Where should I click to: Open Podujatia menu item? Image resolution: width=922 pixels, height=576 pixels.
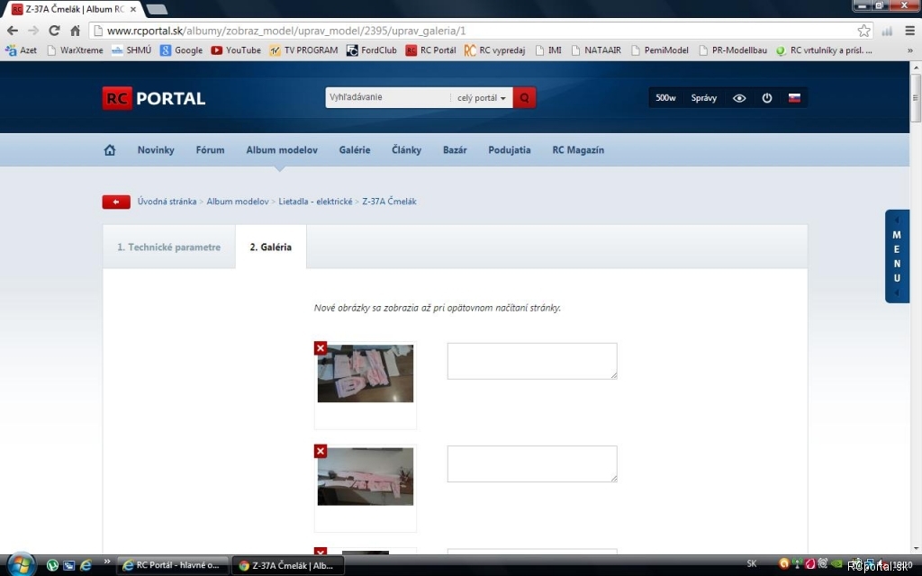point(510,150)
